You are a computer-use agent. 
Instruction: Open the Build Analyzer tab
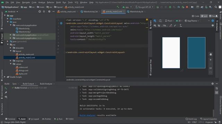click(46, 84)
